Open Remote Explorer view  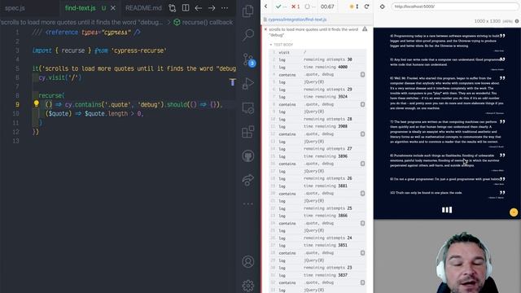[247, 108]
